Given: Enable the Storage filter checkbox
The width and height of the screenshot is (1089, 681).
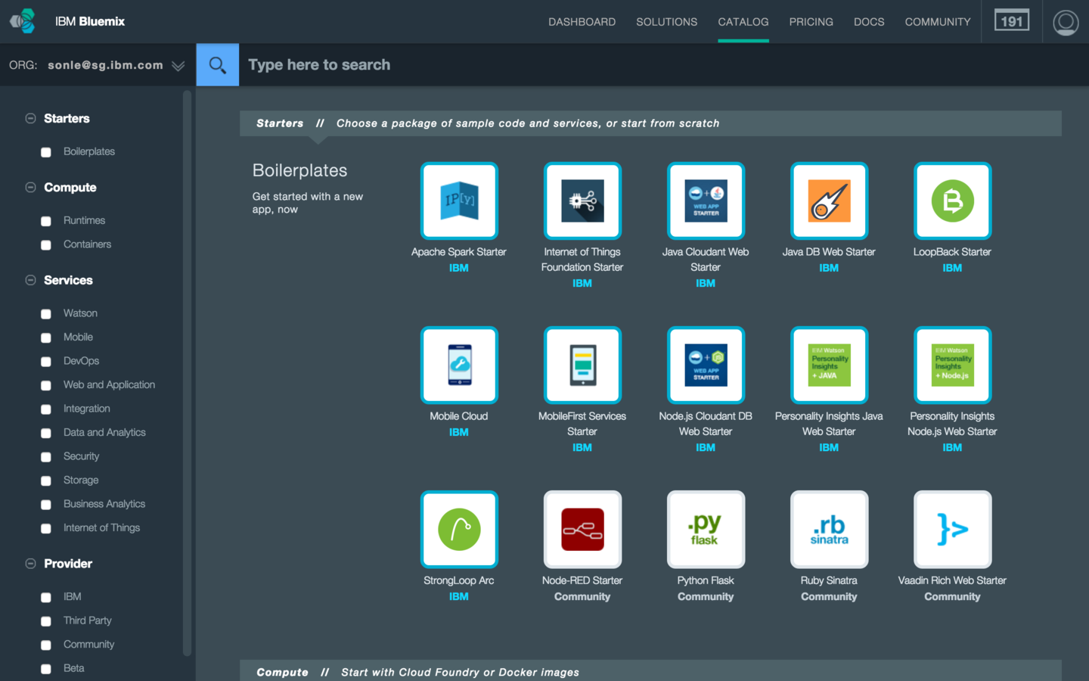Looking at the screenshot, I should (x=46, y=480).
